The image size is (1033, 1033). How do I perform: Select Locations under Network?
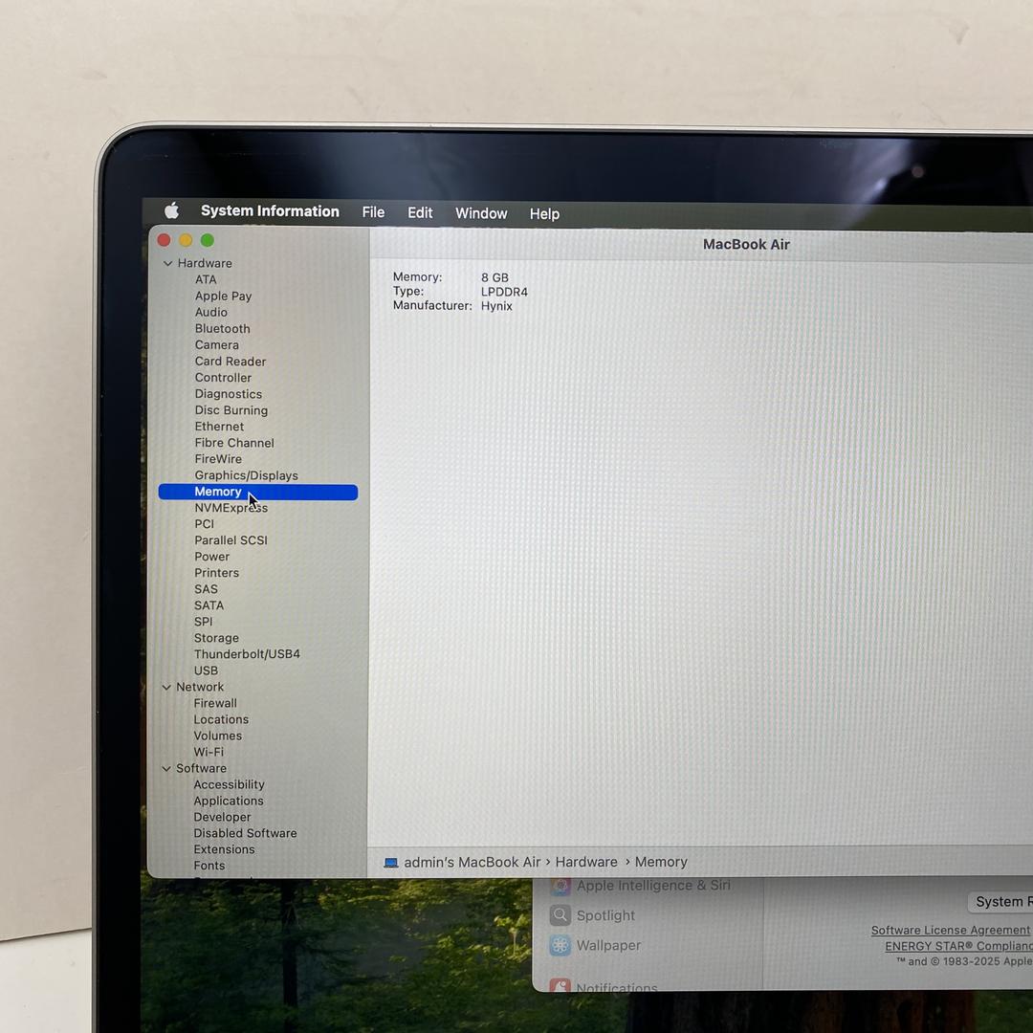tap(221, 719)
